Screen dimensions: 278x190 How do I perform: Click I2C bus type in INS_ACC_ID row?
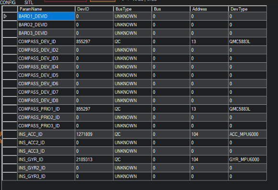pos(132,134)
